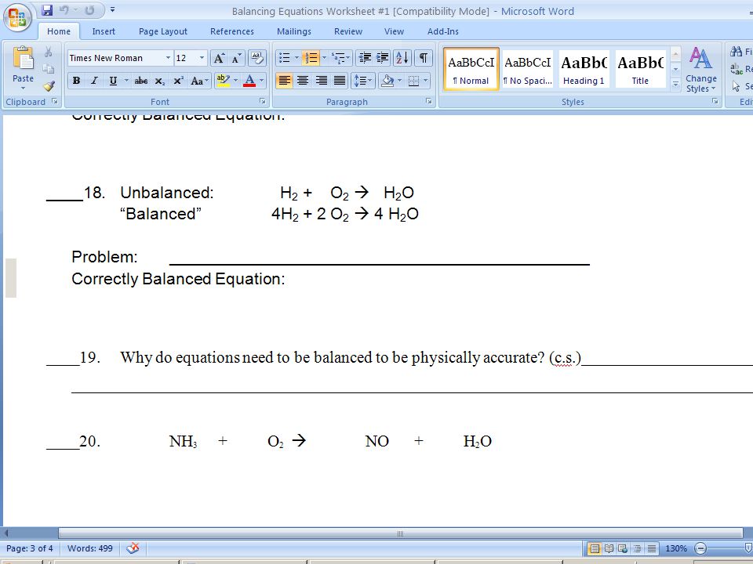Apply the Heading 1 style
Image resolution: width=753 pixels, height=564 pixels.
click(x=584, y=69)
